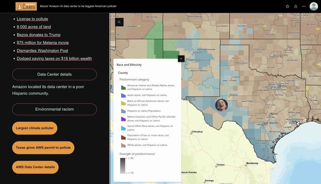Click the orange AWS Data Center details button
The width and height of the screenshot is (321, 184).
[35, 167]
